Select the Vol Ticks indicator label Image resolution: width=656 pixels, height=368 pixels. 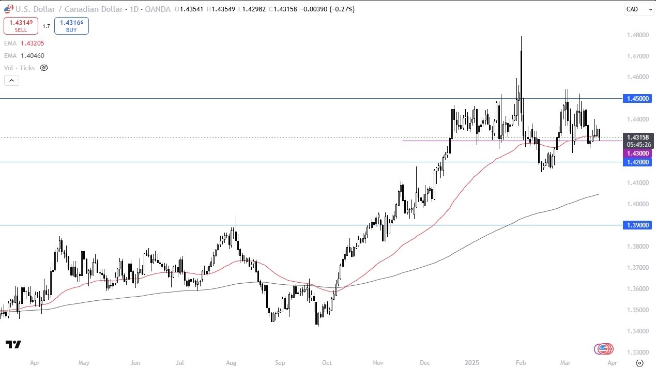(x=19, y=68)
